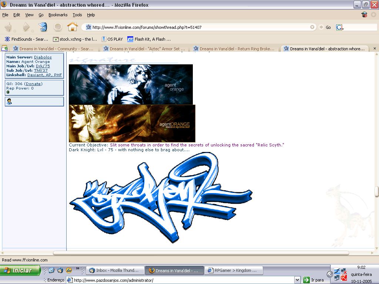Click the Stop loading icon
379x284 pixels.
[58, 27]
